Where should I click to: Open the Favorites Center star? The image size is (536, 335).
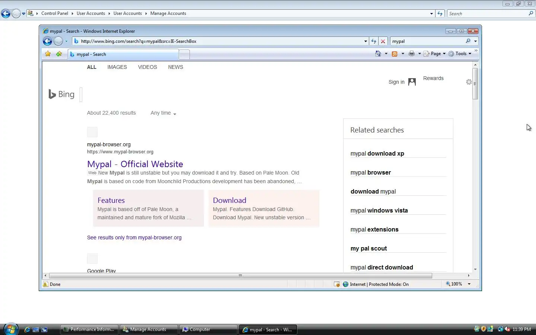click(x=48, y=54)
